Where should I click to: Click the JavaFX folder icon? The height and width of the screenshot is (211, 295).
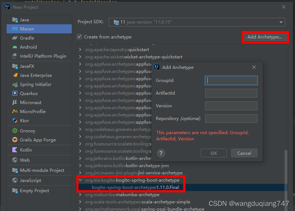click(15, 66)
